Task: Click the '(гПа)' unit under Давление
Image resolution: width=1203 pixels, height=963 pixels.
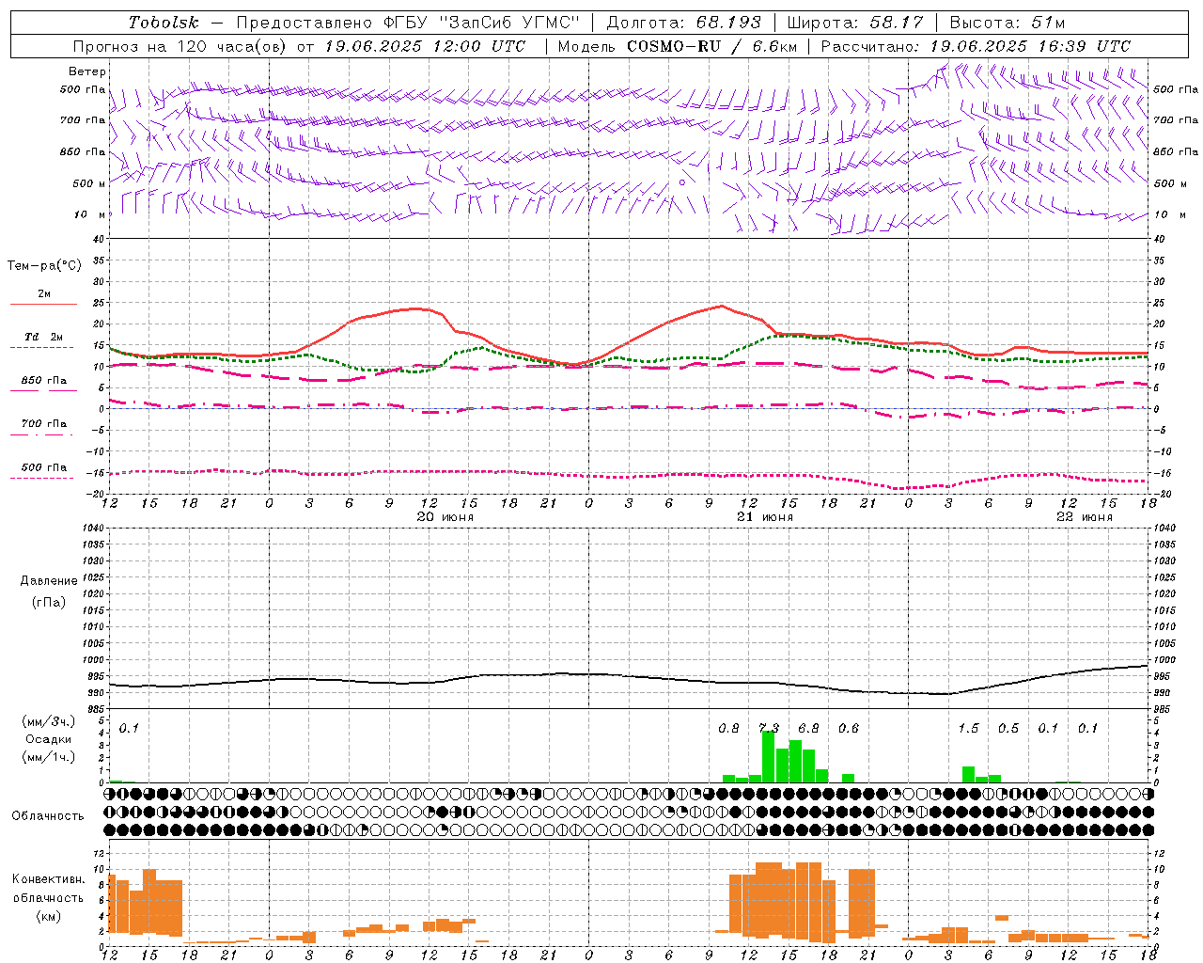Action: tap(49, 602)
